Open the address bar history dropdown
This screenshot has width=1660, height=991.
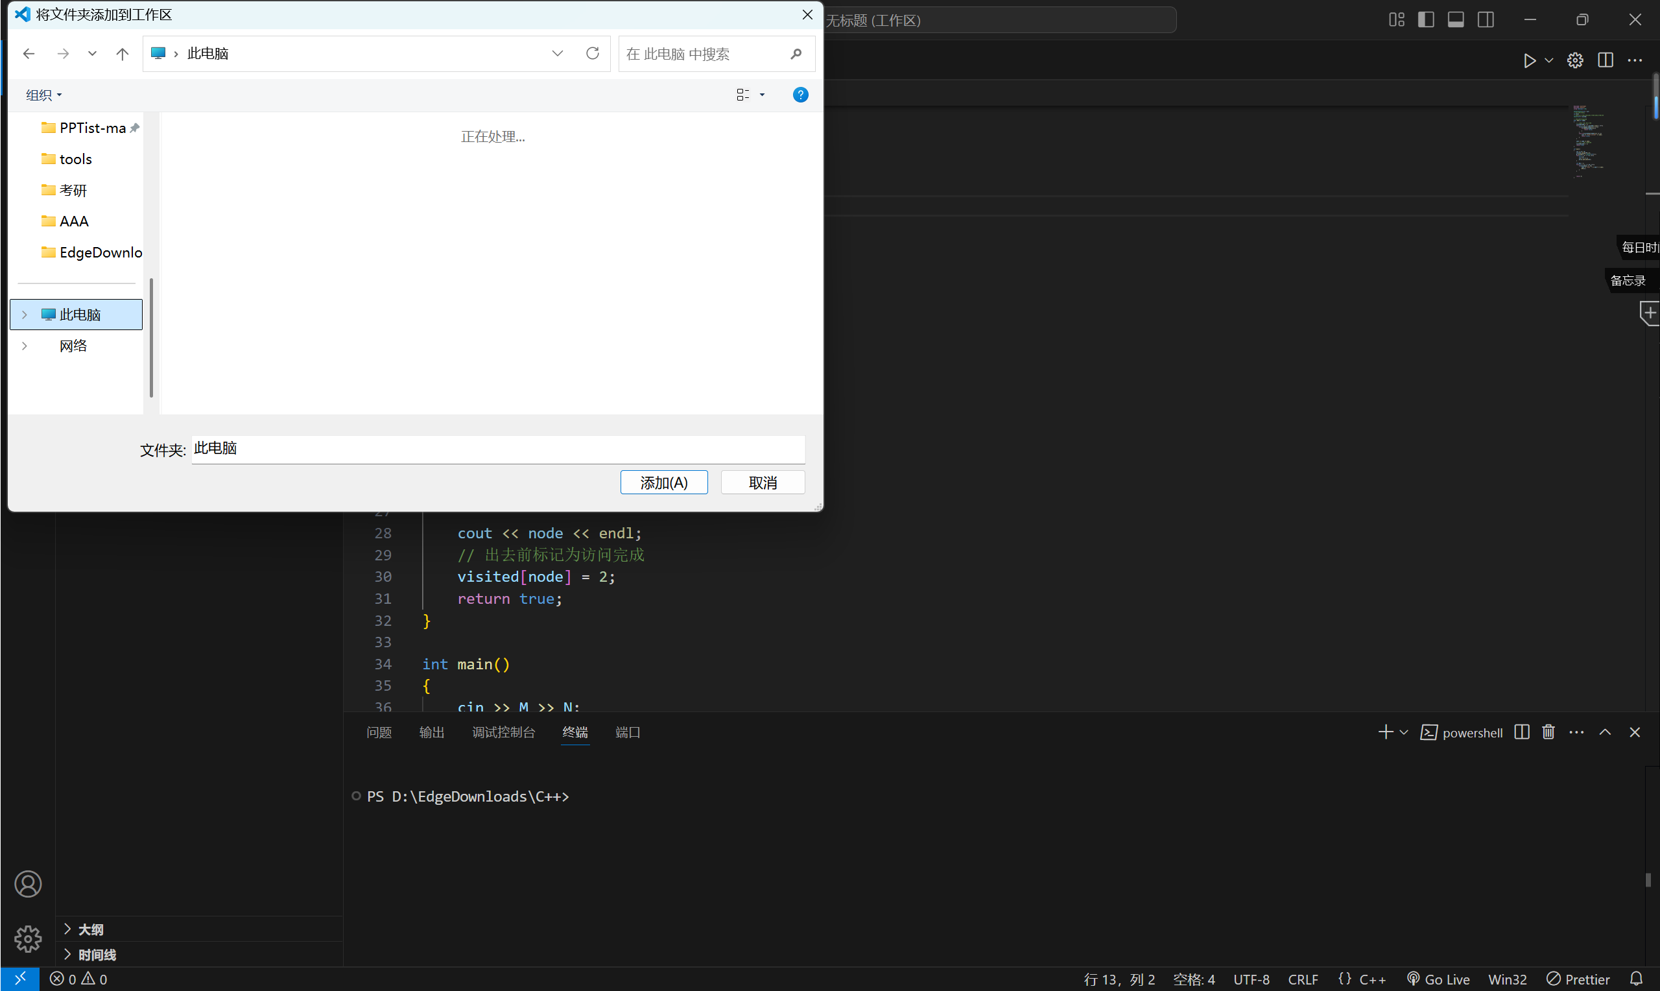point(558,53)
